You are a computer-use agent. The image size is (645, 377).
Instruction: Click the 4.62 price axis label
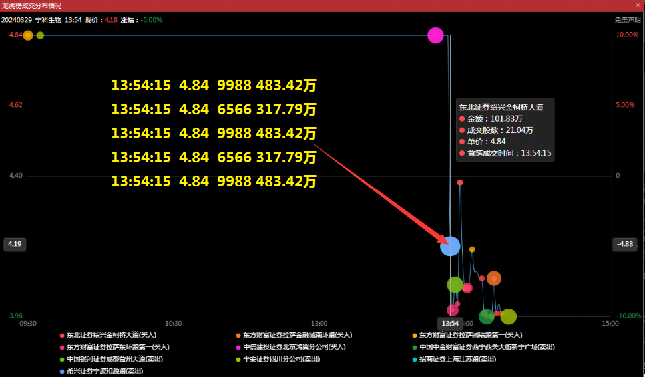tap(15, 105)
